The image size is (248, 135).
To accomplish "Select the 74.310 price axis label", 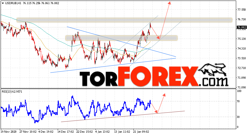I will point(241,49).
